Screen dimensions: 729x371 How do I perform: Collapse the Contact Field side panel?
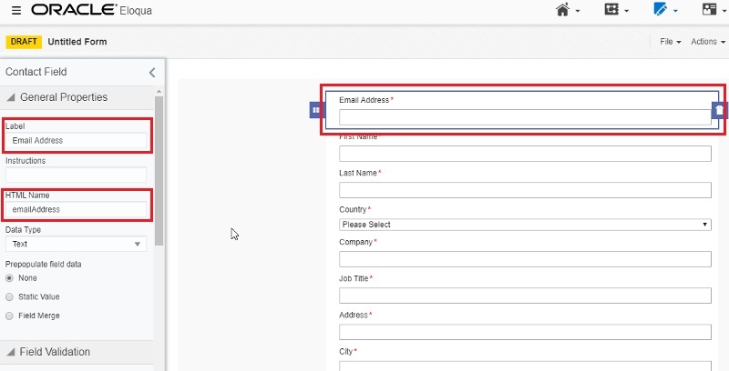[152, 72]
